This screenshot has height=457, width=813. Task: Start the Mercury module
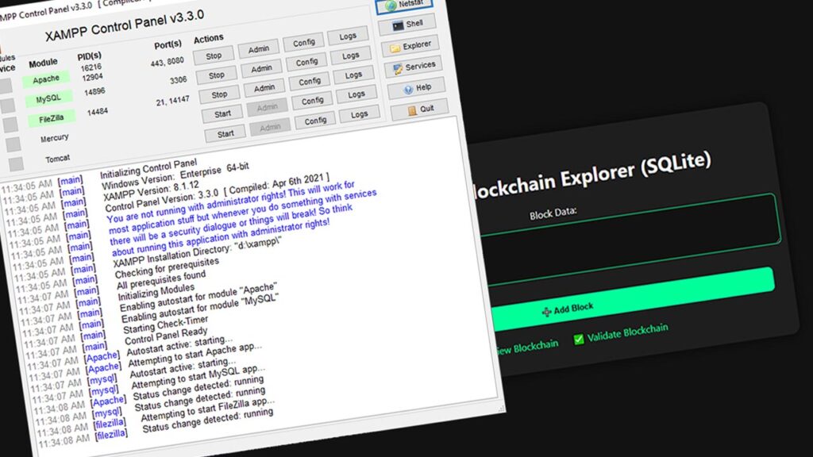pos(222,114)
